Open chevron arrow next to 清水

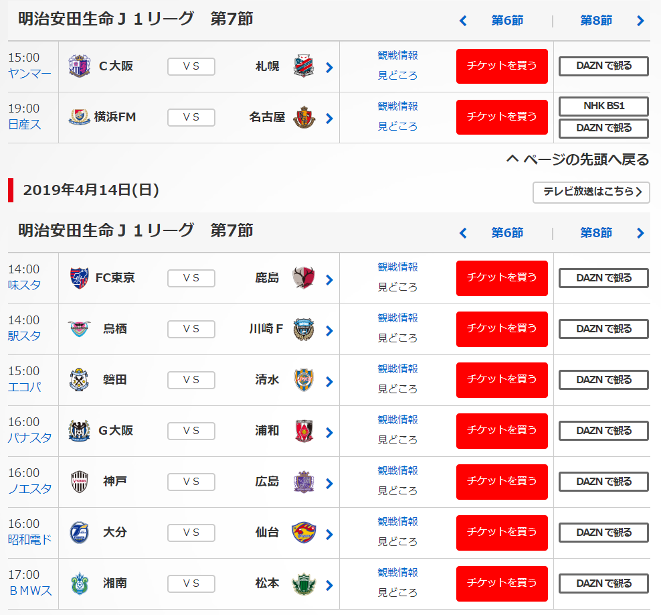pyautogui.click(x=328, y=382)
